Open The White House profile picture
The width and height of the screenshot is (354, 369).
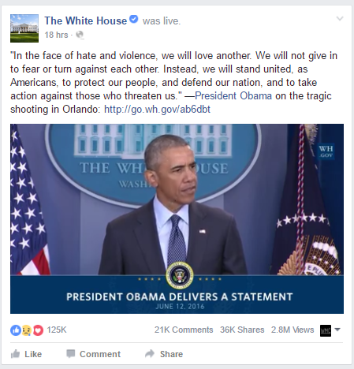click(x=24, y=28)
